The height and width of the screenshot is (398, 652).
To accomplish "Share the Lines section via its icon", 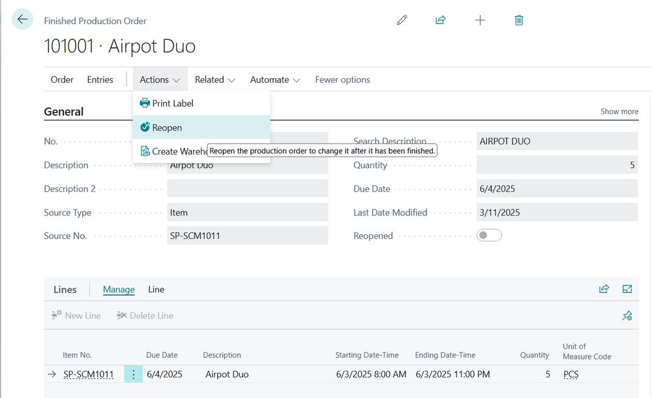I will 604,289.
